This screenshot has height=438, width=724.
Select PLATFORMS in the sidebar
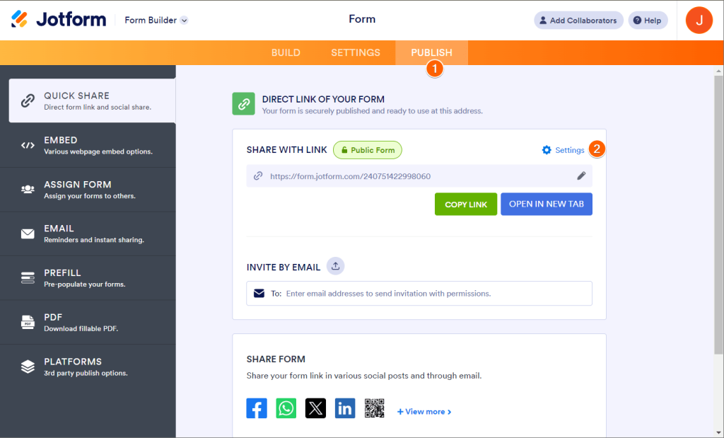pos(88,367)
